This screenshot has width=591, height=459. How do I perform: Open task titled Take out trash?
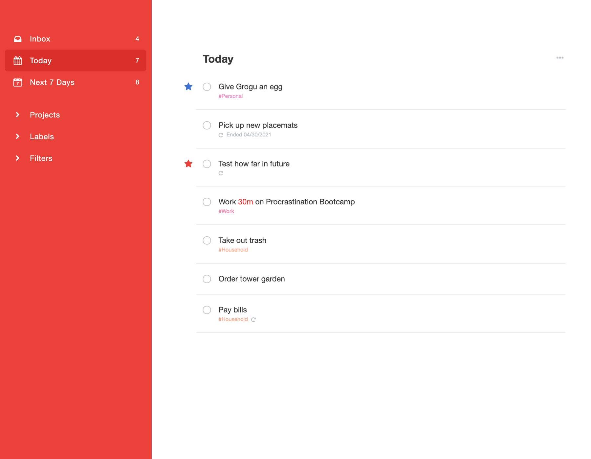(242, 240)
